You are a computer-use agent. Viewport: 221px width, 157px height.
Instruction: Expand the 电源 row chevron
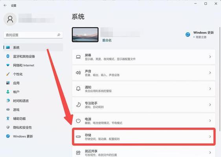point(210,121)
